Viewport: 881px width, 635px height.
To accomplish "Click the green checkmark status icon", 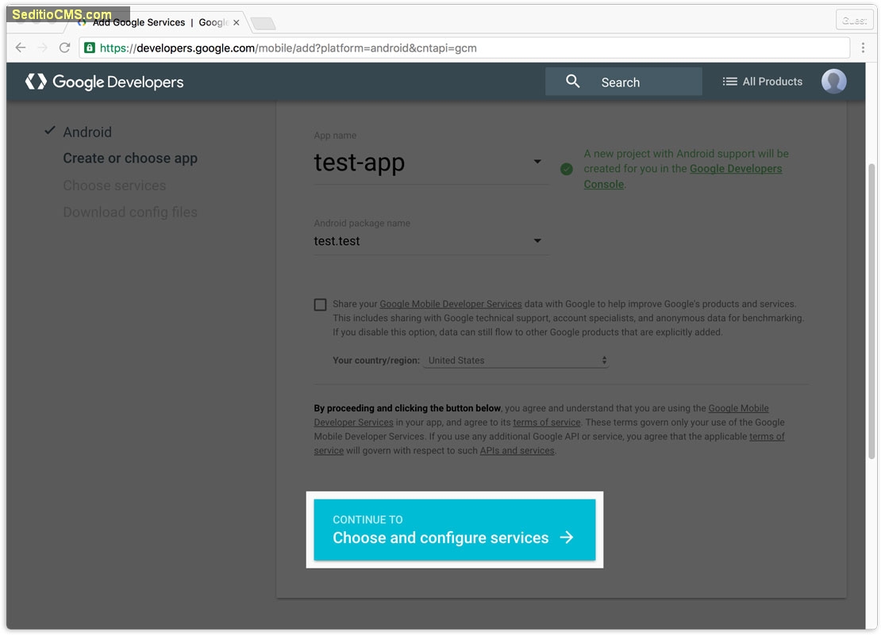I will pyautogui.click(x=567, y=169).
